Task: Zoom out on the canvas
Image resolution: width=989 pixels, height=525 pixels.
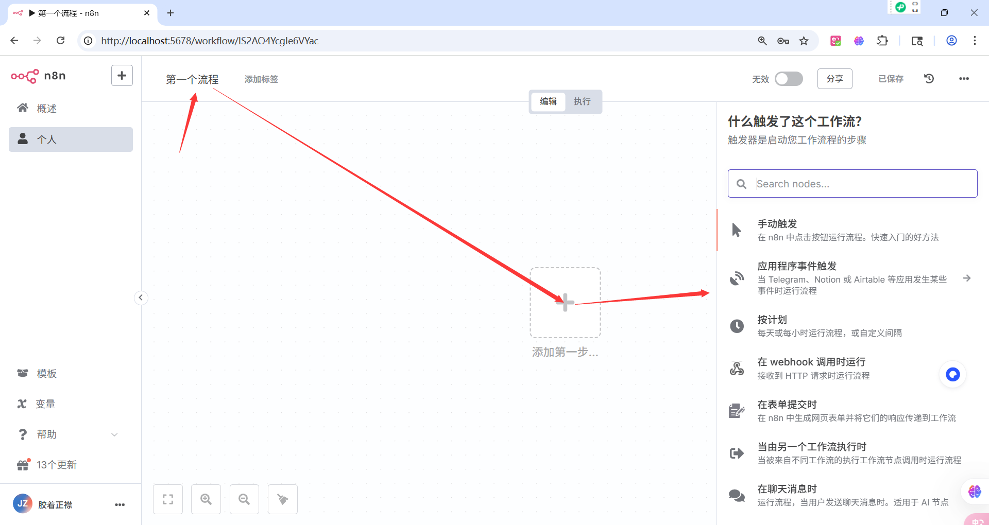Action: (244, 499)
